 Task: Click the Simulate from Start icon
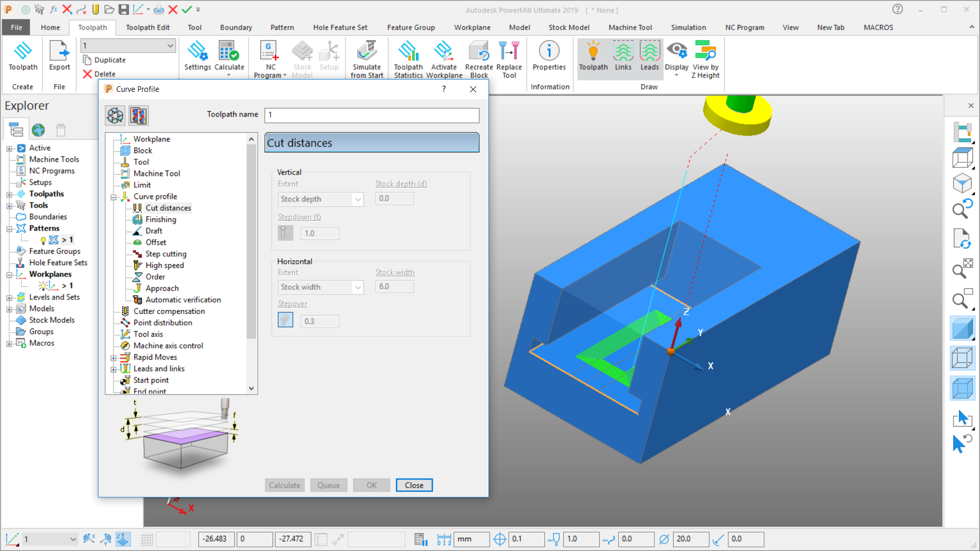[x=367, y=58]
